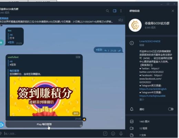This screenshot has width=179, height=138.
Task: Click the message input field
Action: coord(53,134)
